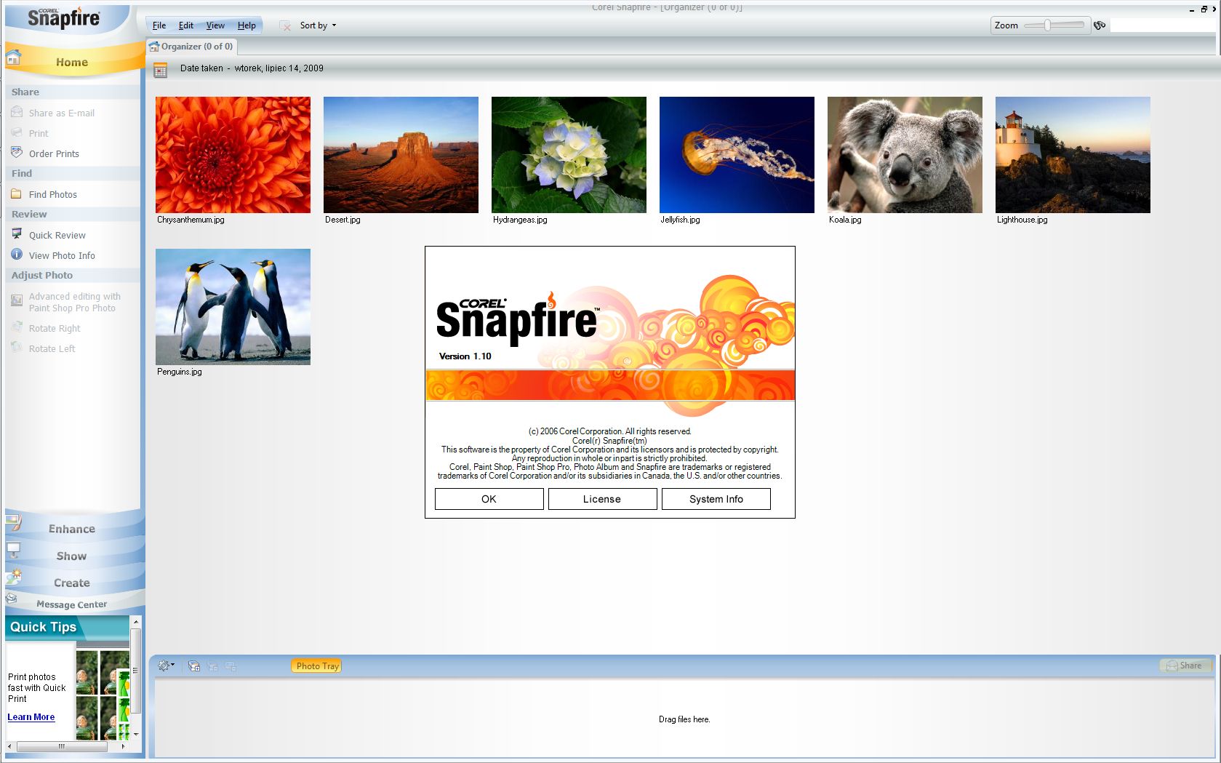Click the delete X toolbar icon

point(285,25)
